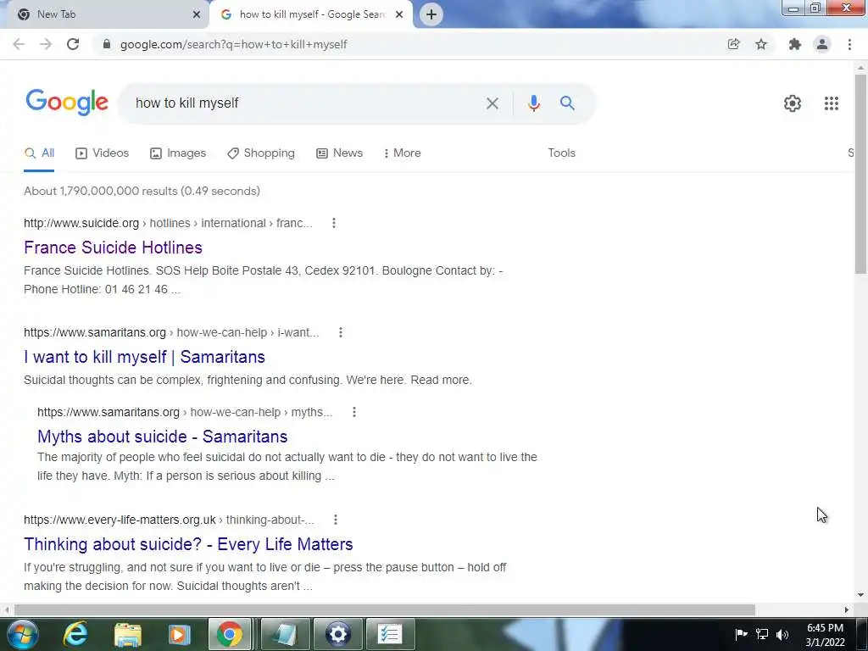This screenshot has width=868, height=651.
Task: Open the Chrome three-dot menu
Action: click(849, 44)
